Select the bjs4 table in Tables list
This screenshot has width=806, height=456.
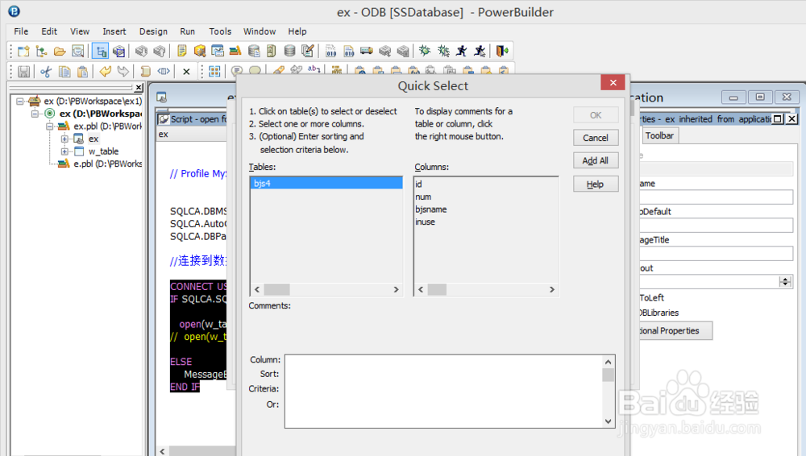tap(326, 183)
